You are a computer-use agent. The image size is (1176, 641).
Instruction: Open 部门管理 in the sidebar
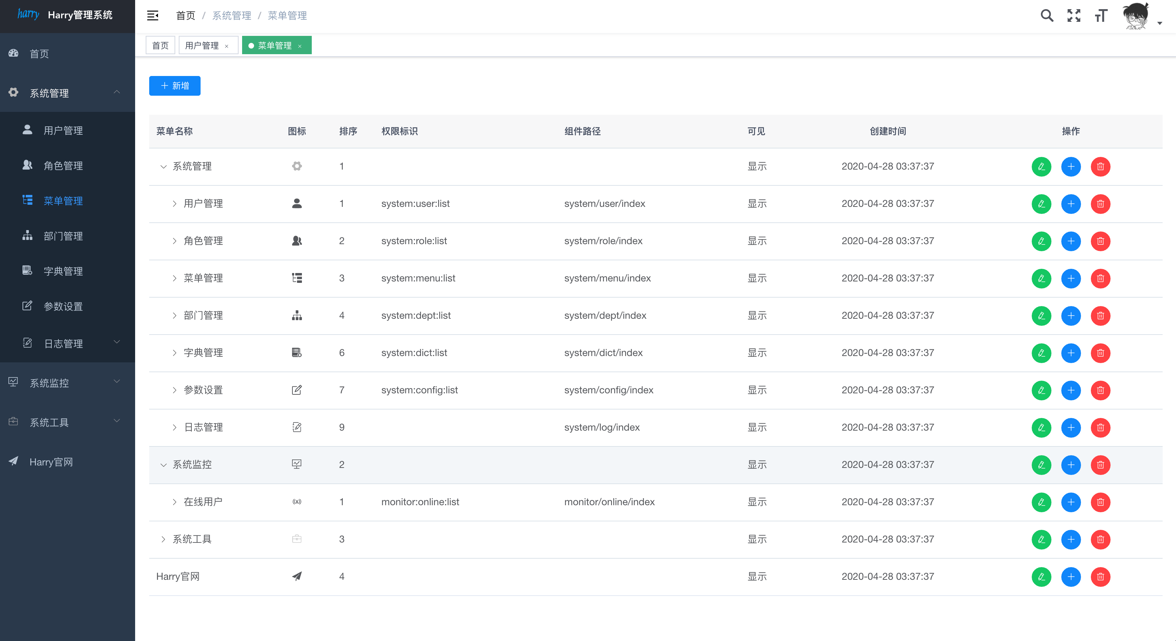point(63,236)
